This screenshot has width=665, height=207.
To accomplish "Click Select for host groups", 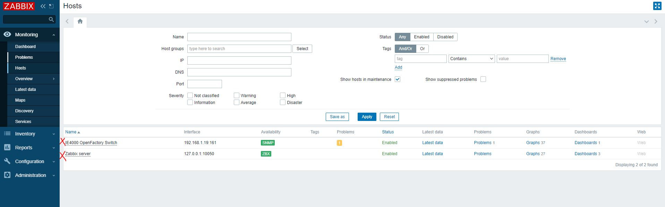I will pyautogui.click(x=302, y=49).
